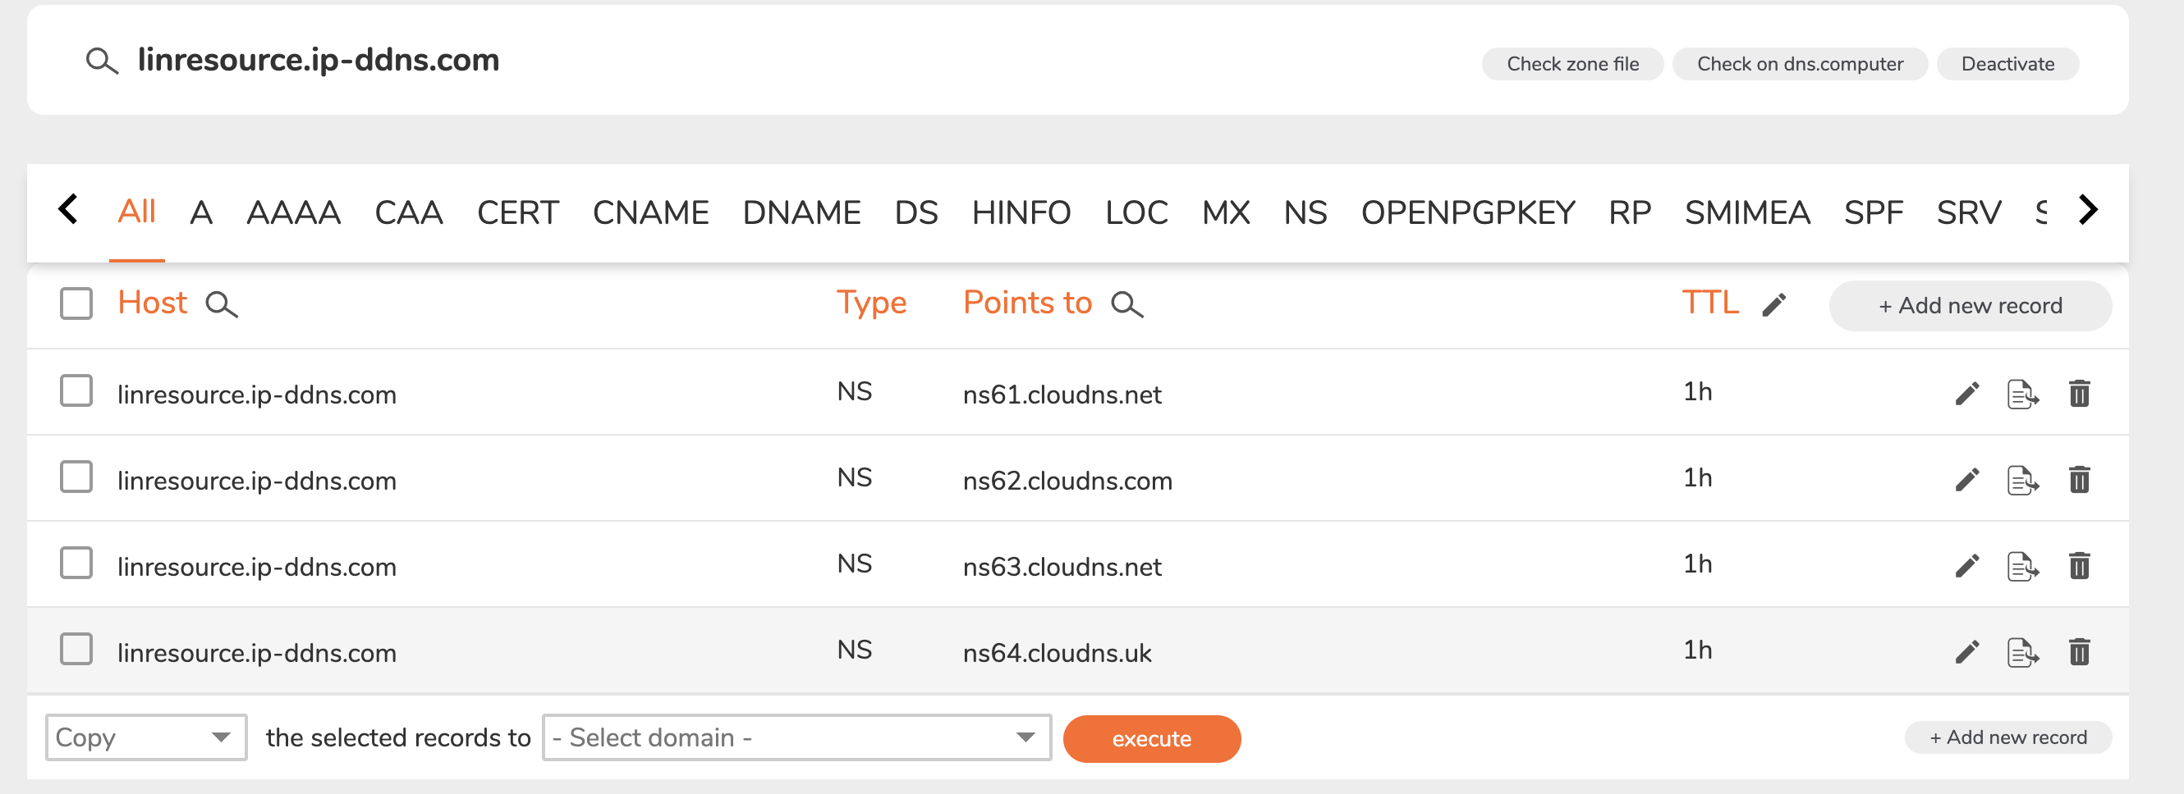This screenshot has height=794, width=2184.
Task: Click bottom Add new record button
Action: (x=2007, y=737)
